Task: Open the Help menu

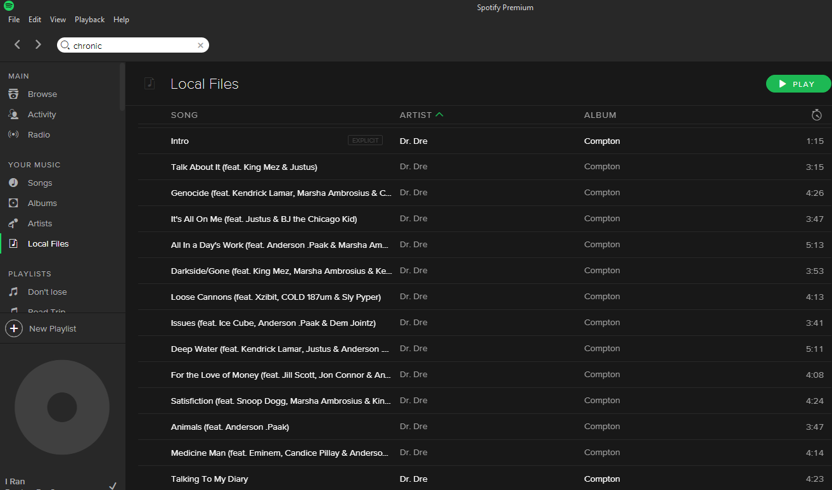Action: click(x=121, y=20)
